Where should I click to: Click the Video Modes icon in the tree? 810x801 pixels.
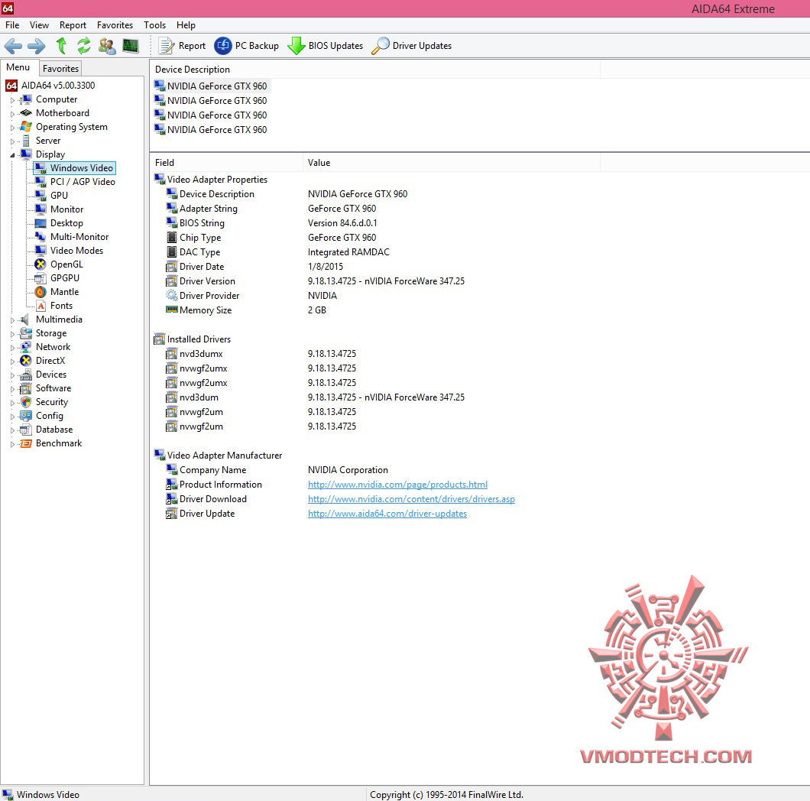click(x=40, y=251)
